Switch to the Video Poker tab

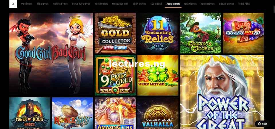tap(244, 4)
